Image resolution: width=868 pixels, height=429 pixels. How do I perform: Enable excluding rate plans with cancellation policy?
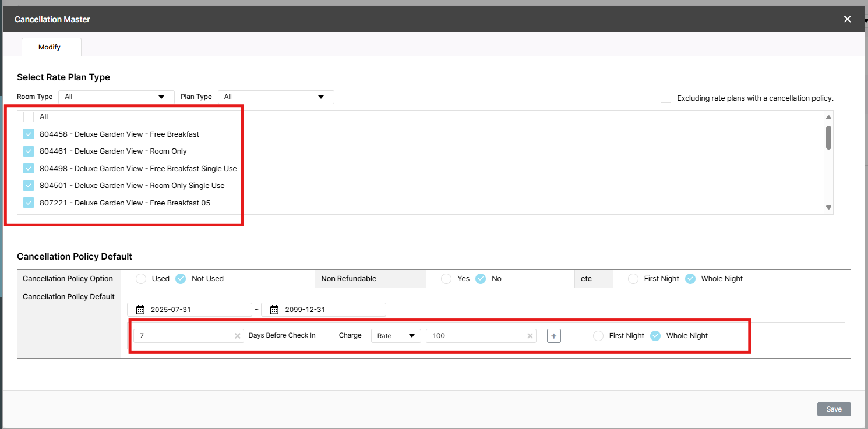(666, 98)
